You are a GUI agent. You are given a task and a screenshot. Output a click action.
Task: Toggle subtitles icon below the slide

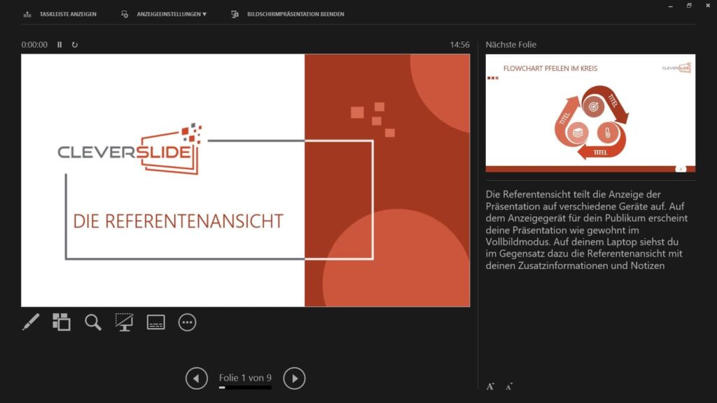[155, 322]
